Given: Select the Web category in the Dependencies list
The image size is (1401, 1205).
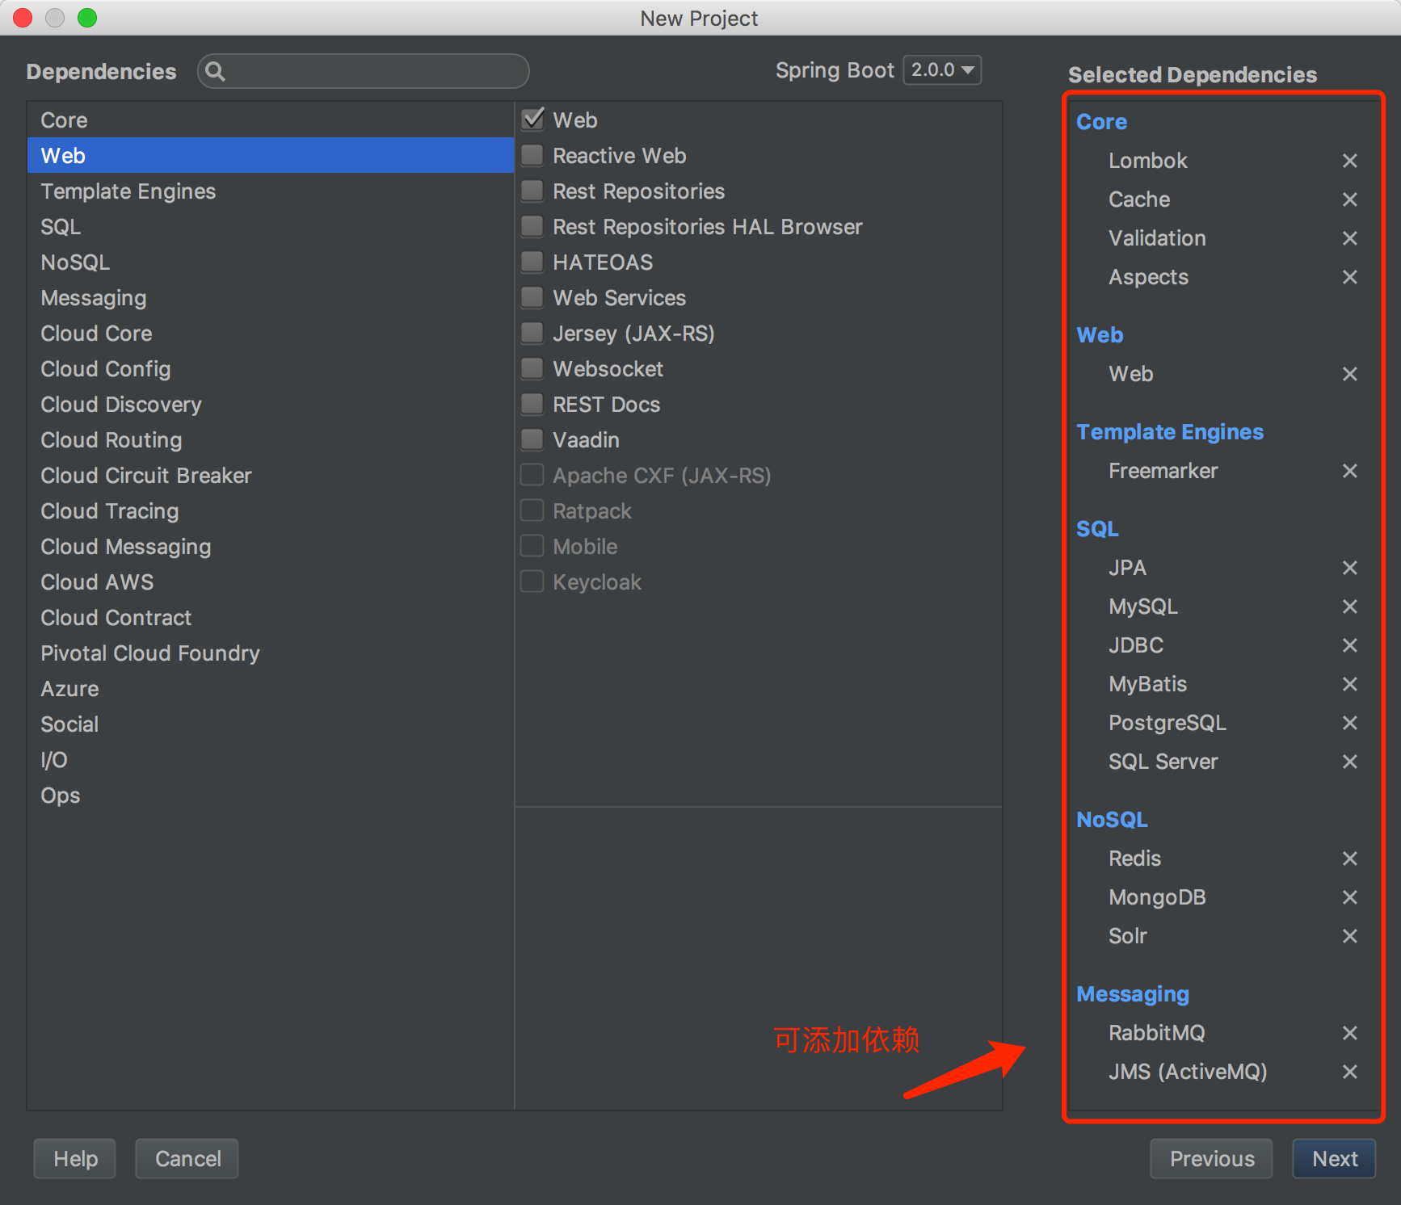Looking at the screenshot, I should [x=271, y=156].
